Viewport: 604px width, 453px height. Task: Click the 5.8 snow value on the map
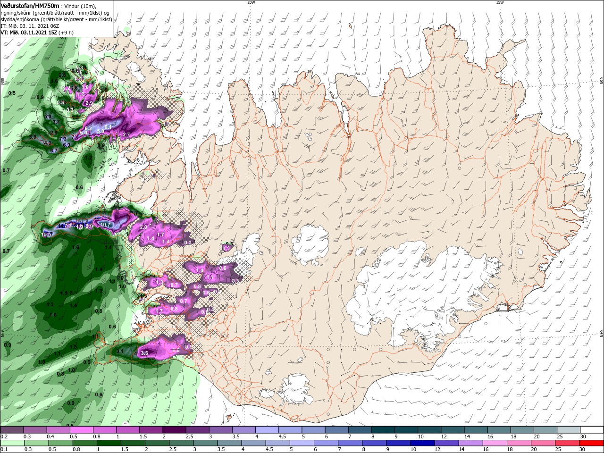click(x=100, y=131)
